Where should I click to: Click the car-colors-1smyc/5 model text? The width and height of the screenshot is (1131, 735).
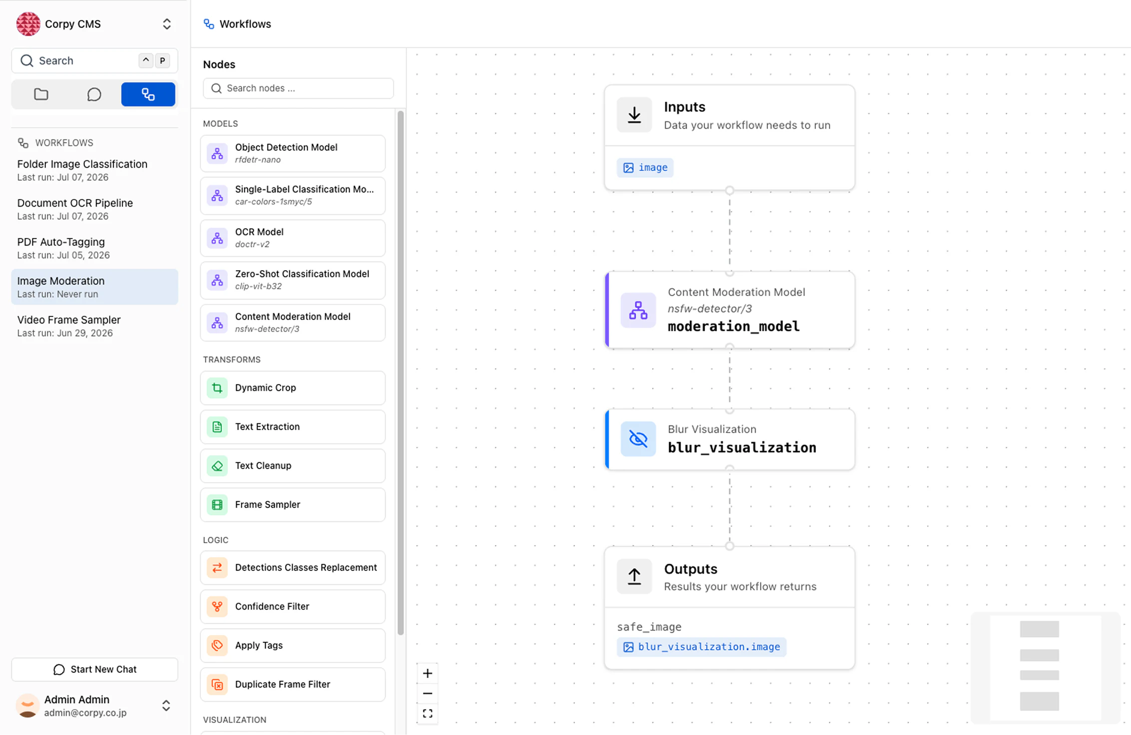pos(273,202)
